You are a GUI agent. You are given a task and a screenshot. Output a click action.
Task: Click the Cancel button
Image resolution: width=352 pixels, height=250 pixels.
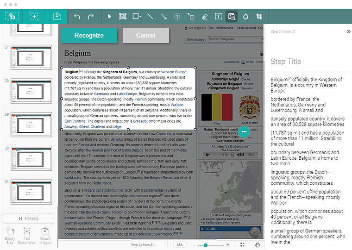145,35
